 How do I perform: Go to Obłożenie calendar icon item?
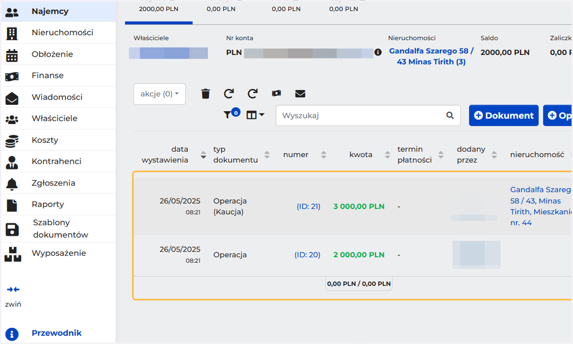tap(12, 55)
